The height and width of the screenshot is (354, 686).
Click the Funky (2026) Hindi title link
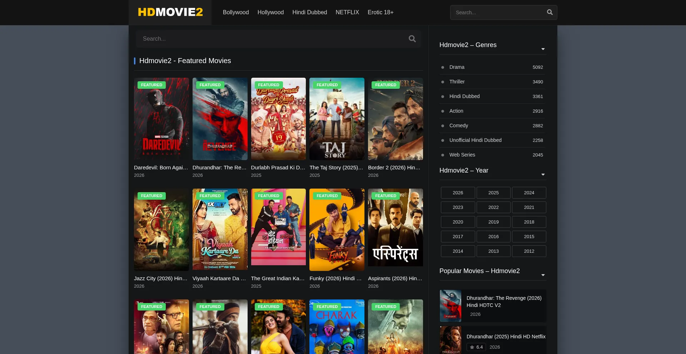tap(335, 278)
